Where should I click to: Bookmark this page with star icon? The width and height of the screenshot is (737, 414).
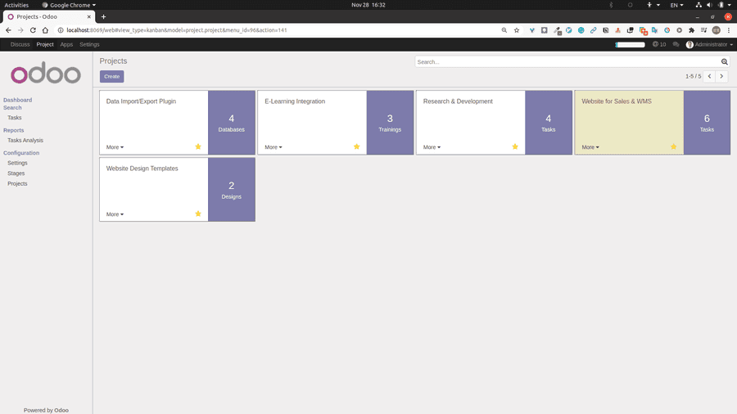(517, 30)
